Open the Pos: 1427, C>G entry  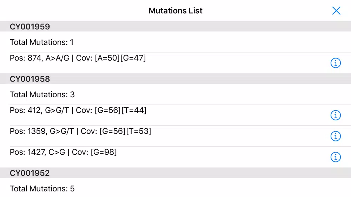(x=175, y=157)
